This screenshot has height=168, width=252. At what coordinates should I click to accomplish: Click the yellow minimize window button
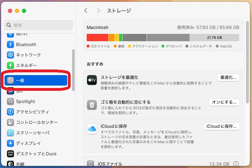coord(17,11)
